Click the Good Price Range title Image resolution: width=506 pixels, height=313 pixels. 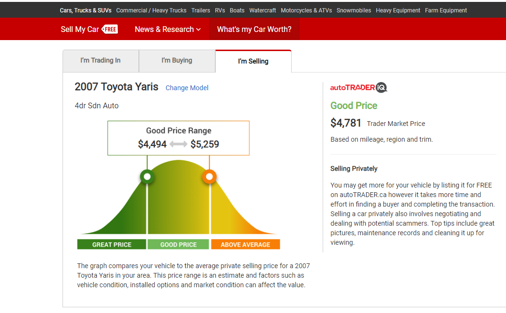coord(179,131)
